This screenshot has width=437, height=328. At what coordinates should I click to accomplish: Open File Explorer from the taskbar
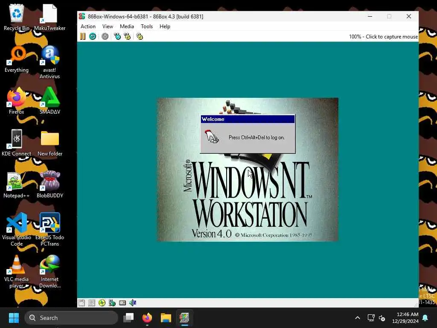pyautogui.click(x=166, y=318)
